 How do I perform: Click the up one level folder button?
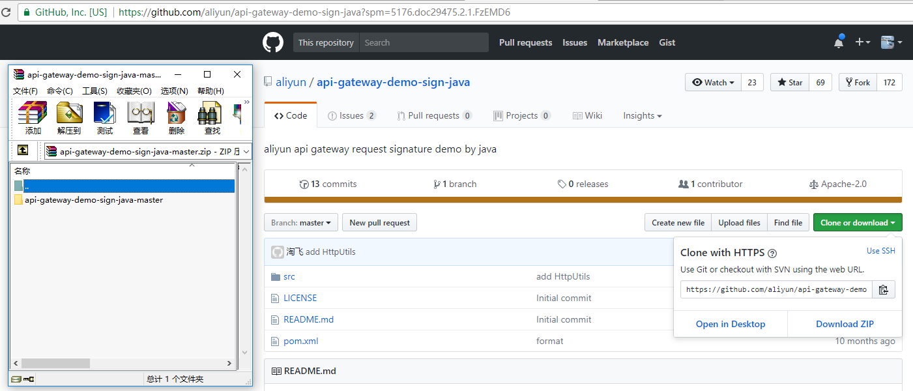pyautogui.click(x=23, y=151)
